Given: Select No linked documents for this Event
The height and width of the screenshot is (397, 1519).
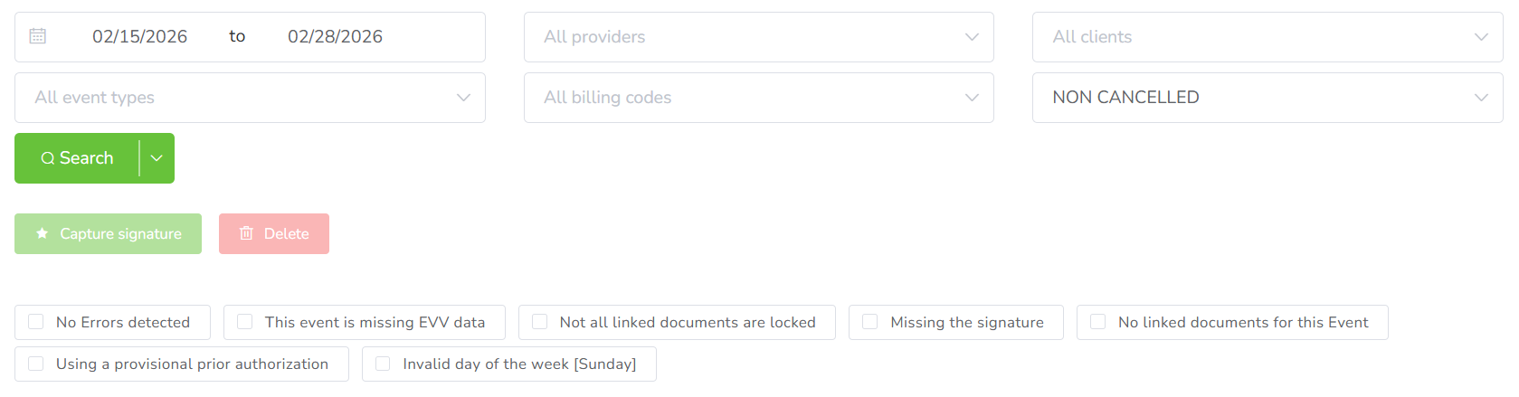Looking at the screenshot, I should pos(1097,322).
